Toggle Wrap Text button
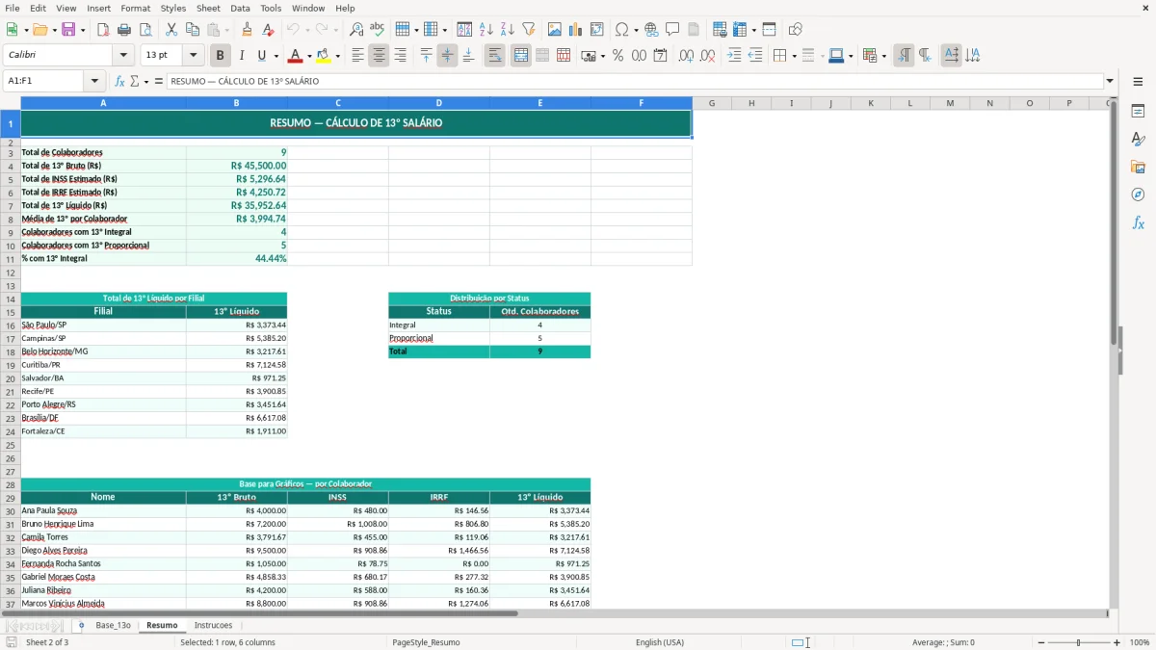This screenshot has width=1156, height=650. (494, 56)
